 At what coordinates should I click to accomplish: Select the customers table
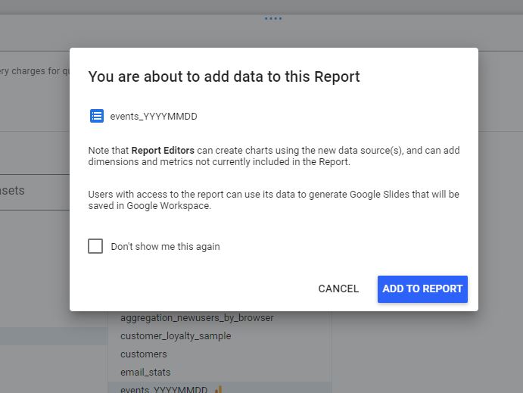(x=144, y=354)
